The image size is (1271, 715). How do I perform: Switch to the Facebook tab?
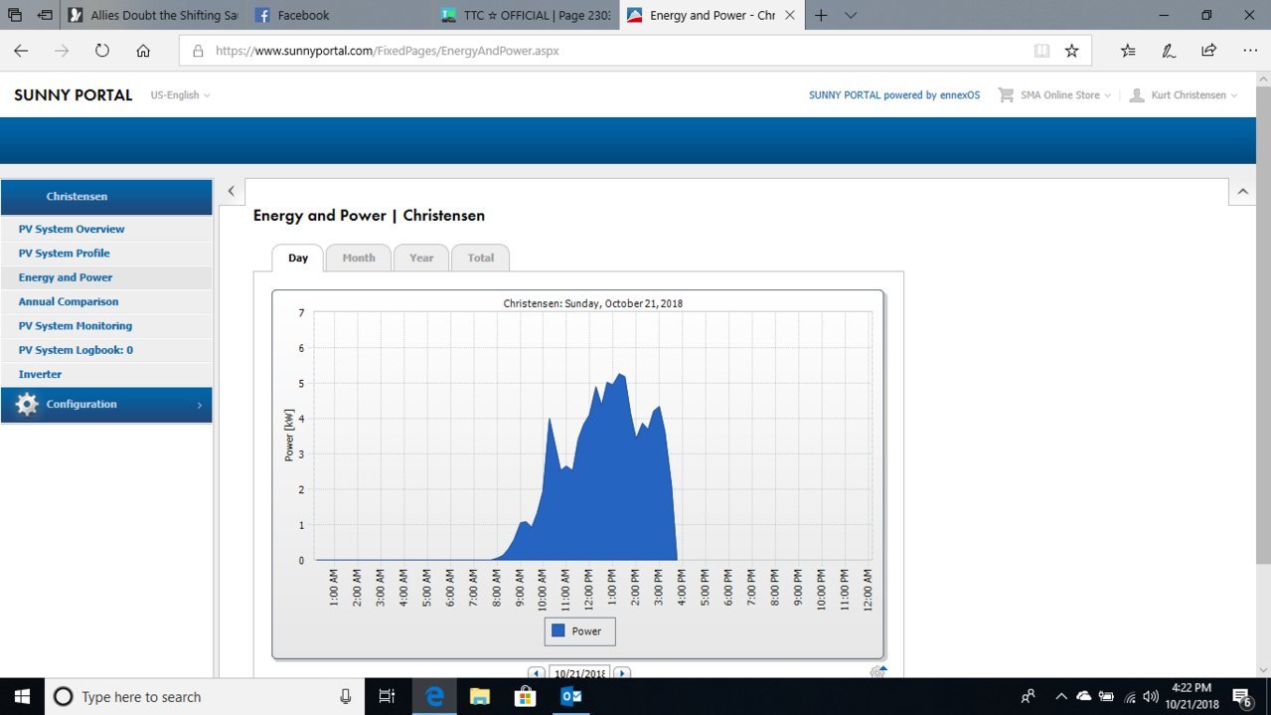click(338, 15)
